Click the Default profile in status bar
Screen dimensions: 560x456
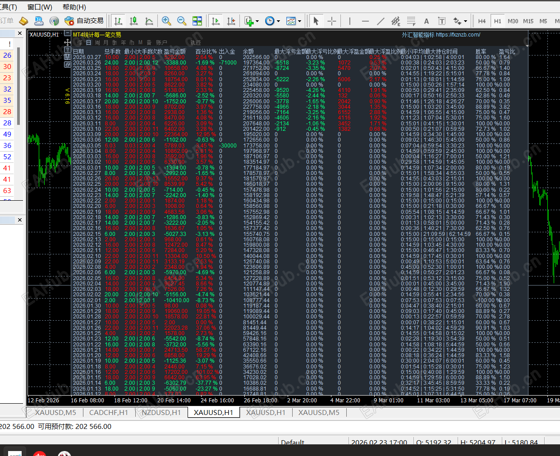pos(293,442)
